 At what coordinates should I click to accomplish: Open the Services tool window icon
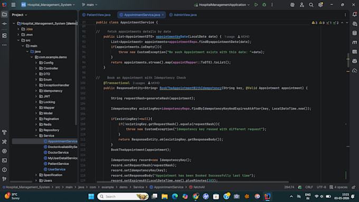(4, 151)
